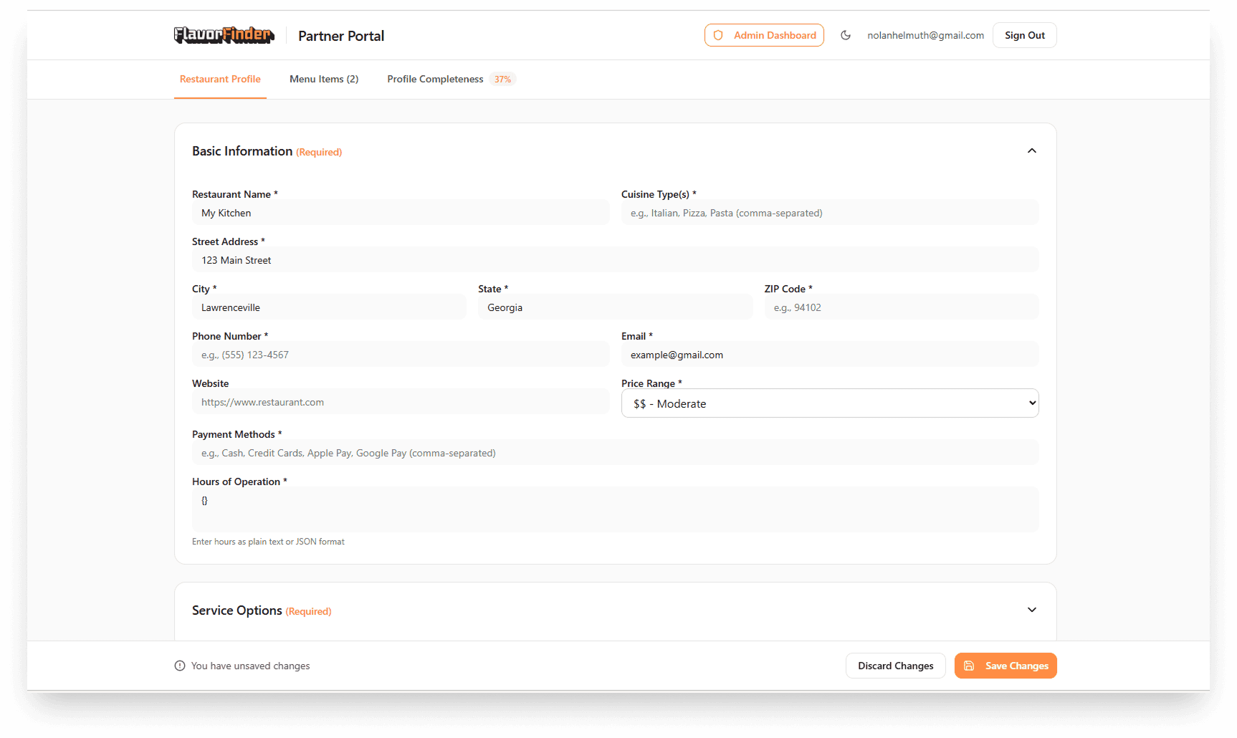Click the Discard Changes button
Screen dimensions: 1237x738
895,666
